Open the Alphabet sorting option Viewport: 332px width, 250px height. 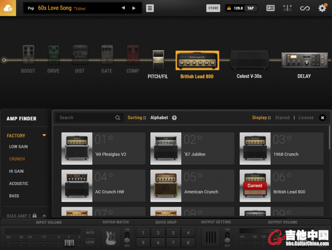click(159, 118)
